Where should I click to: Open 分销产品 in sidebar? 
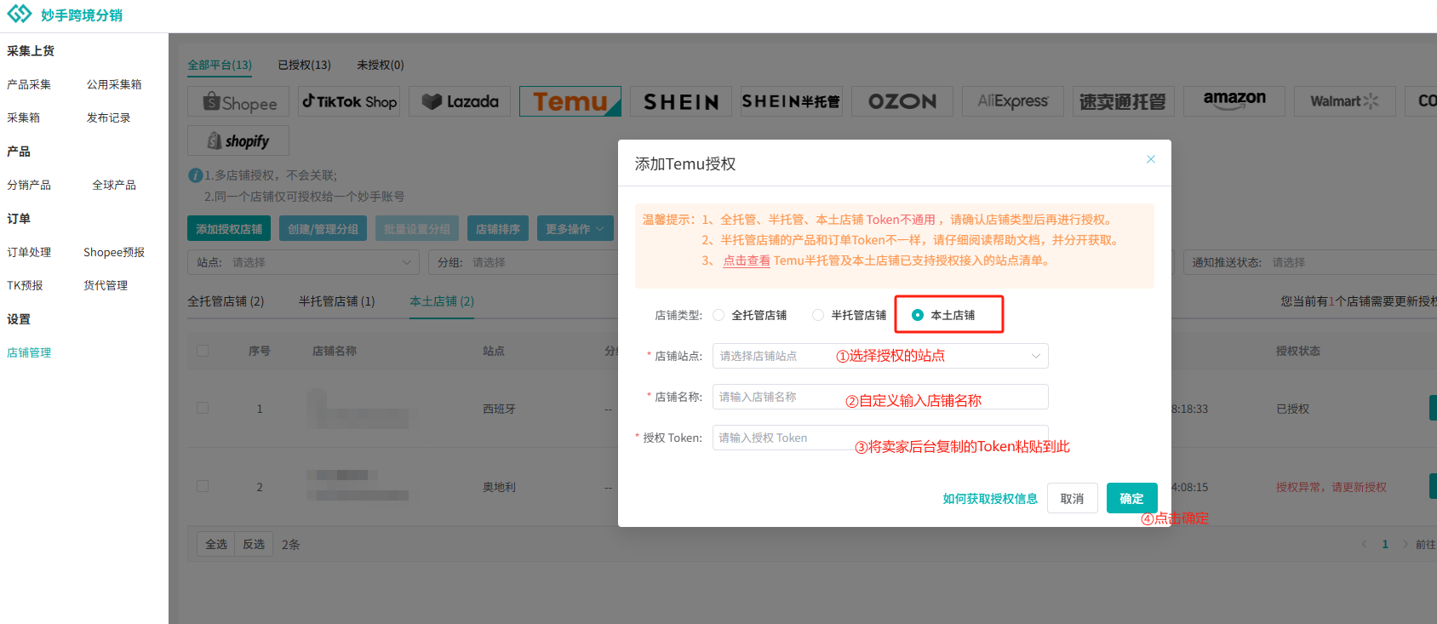click(x=29, y=185)
